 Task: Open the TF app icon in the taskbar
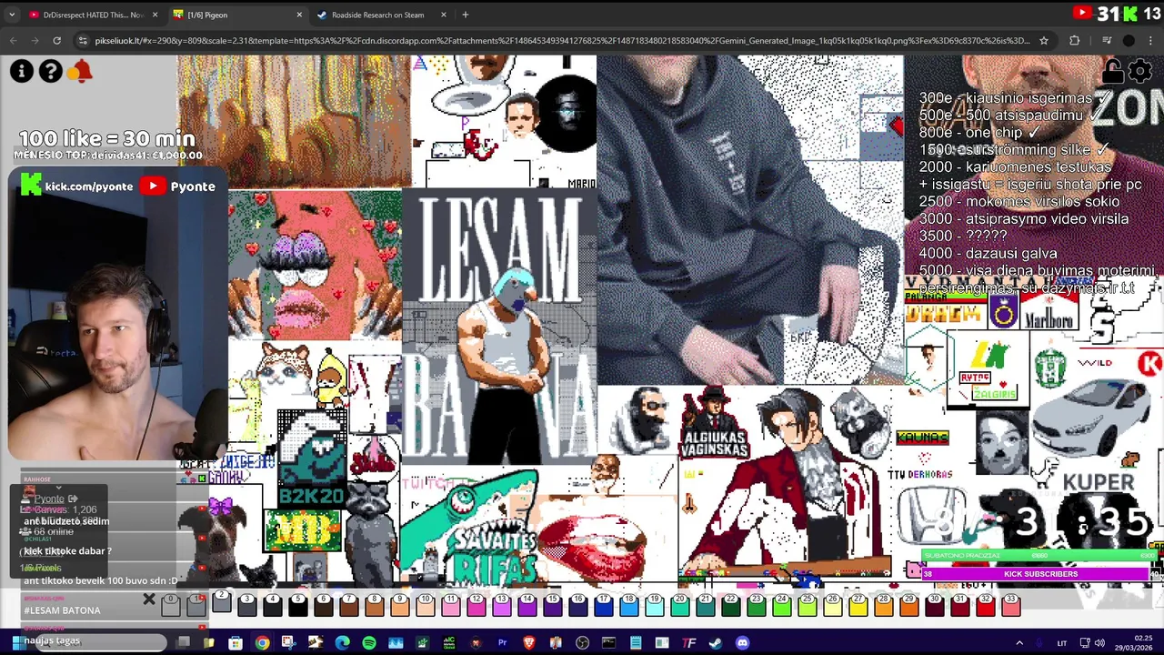(x=688, y=643)
